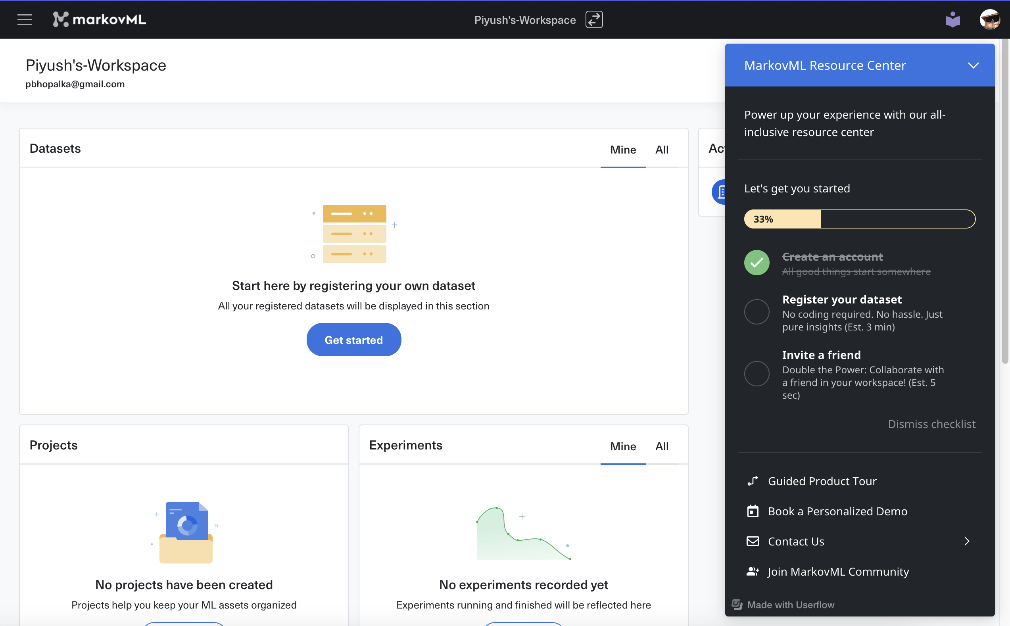Open the Register your dataset step
Image resolution: width=1010 pixels, height=626 pixels.
(x=862, y=313)
